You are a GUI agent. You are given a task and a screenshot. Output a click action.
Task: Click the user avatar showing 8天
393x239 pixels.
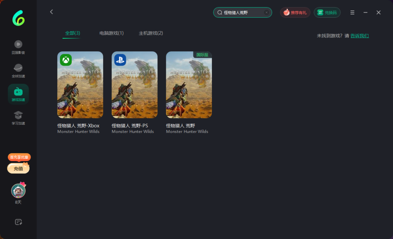pyautogui.click(x=18, y=191)
